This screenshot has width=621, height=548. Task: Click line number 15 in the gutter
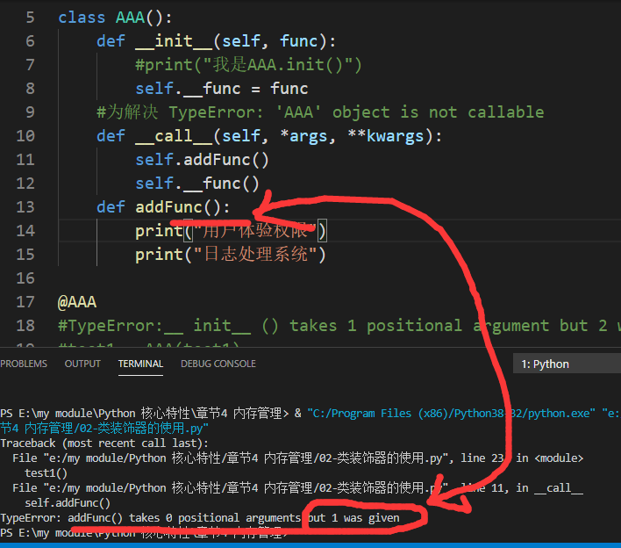pyautogui.click(x=25, y=255)
